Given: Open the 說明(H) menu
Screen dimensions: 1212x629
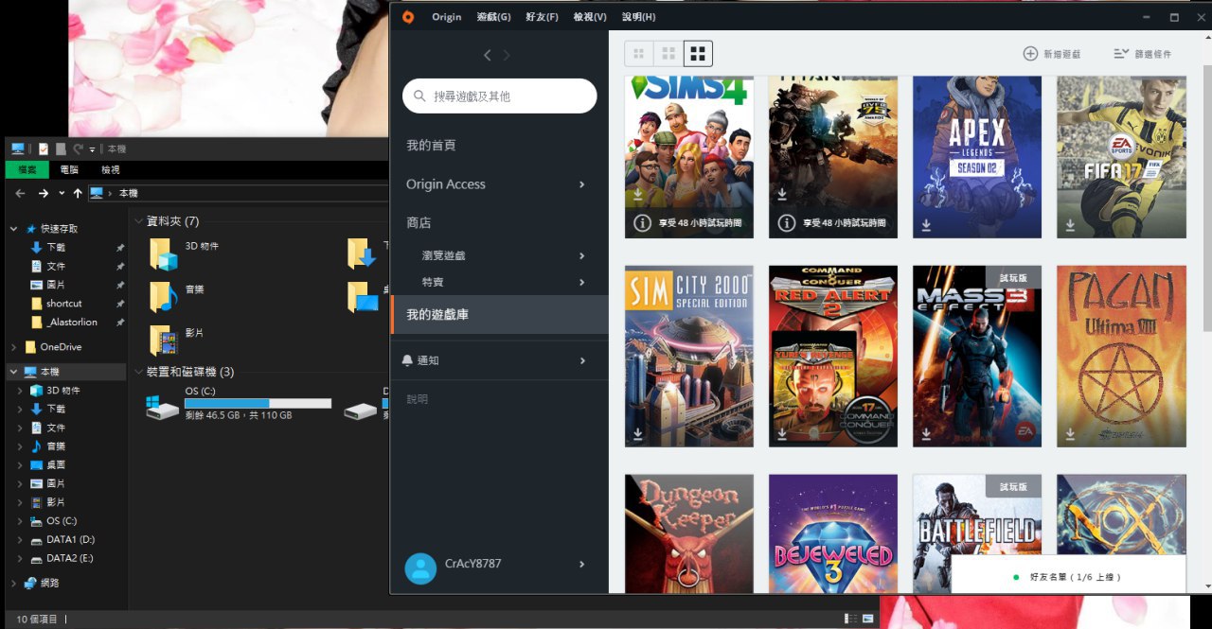Looking at the screenshot, I should [638, 17].
